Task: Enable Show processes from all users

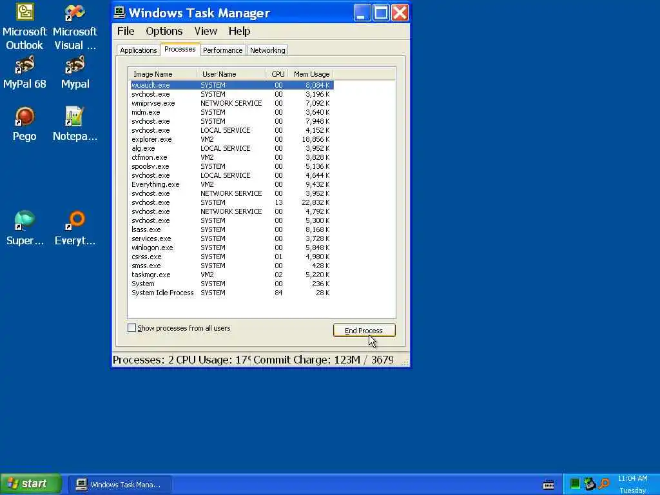Action: 131,328
